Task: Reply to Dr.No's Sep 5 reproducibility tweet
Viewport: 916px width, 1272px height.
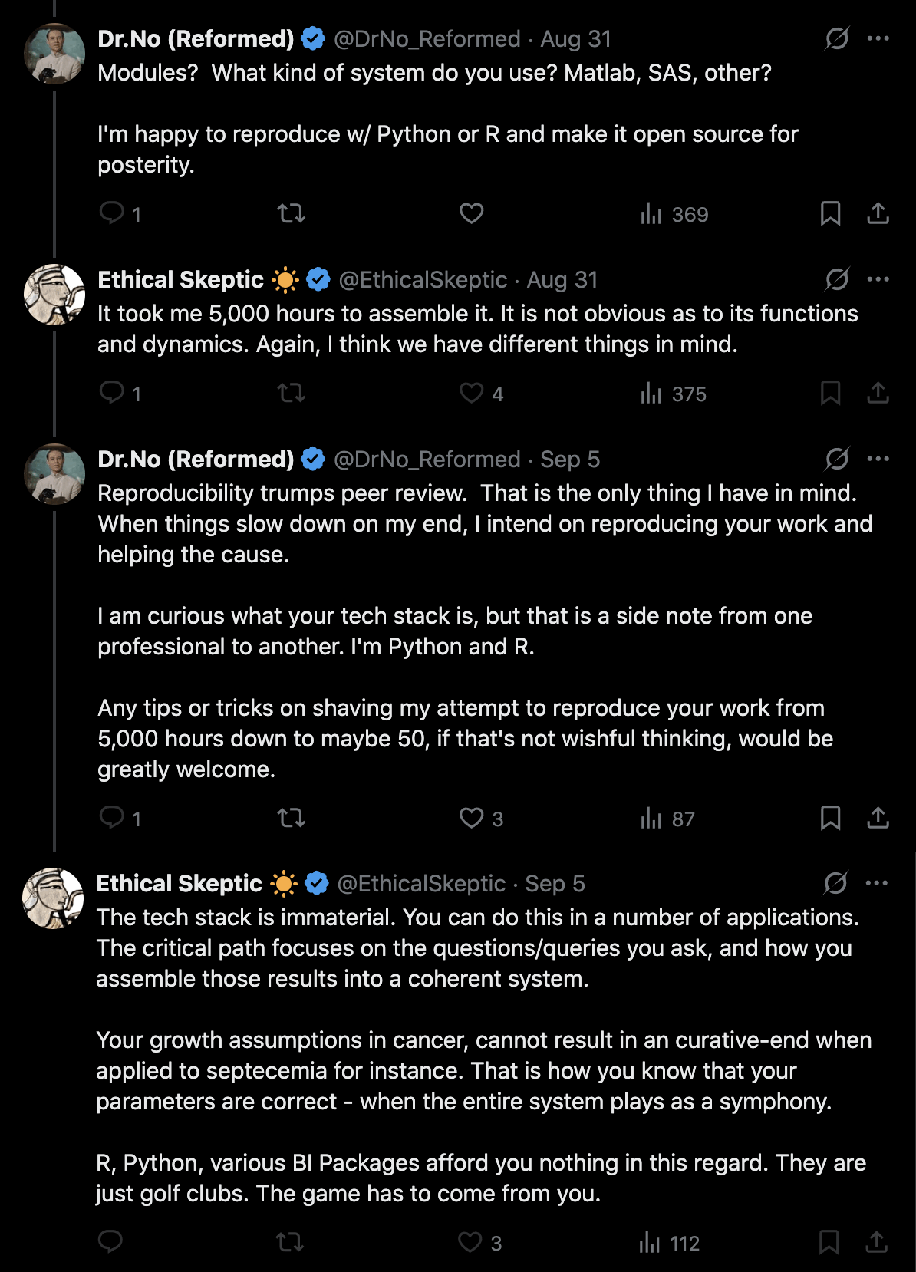Action: coord(112,818)
